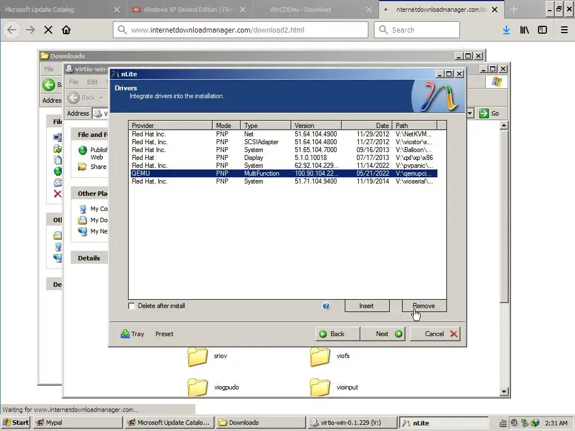Viewport: 575px width, 431px height.
Task: Select the QEMU MultiFunction driver row
Action: click(x=284, y=173)
